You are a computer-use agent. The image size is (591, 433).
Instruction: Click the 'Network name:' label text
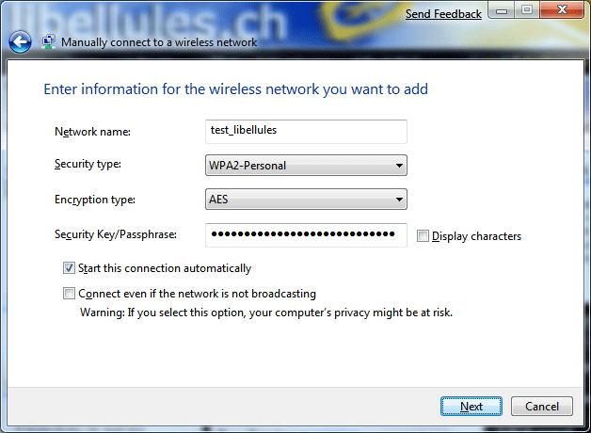(93, 132)
